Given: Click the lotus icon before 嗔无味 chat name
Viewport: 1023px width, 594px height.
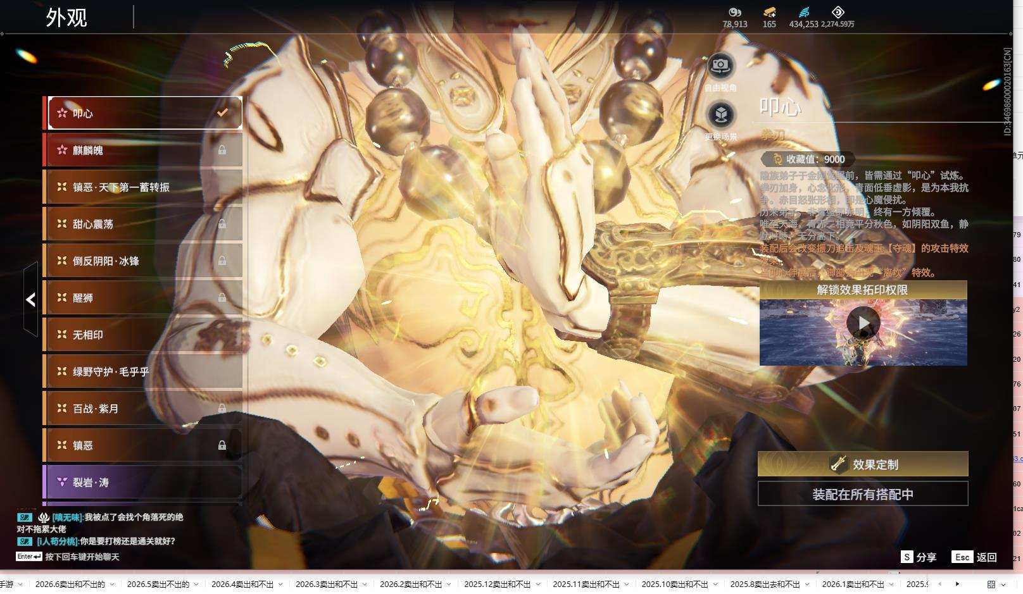Looking at the screenshot, I should [x=44, y=517].
